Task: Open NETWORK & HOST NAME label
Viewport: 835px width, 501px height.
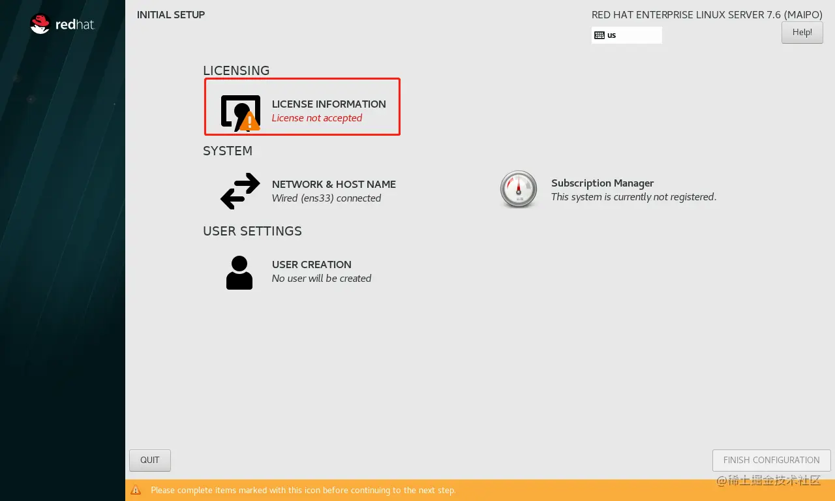Action: (334, 184)
